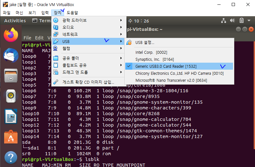This screenshot has width=255, height=167.
Task: Open LibreOffice Writer from the dock
Action: [x=11, y=116]
